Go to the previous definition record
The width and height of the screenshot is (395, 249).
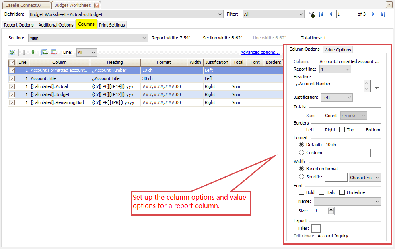click(x=331, y=14)
